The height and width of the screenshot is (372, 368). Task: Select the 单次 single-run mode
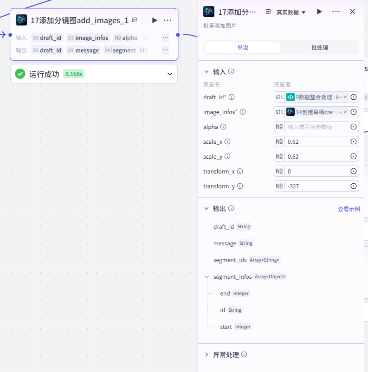[x=243, y=47]
